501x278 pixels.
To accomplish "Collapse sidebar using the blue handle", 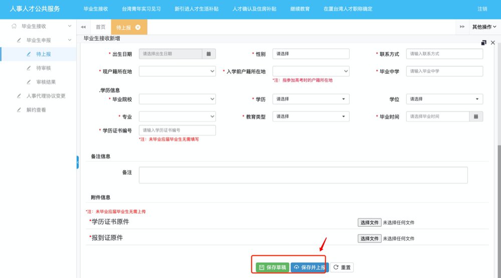I will 78,162.
